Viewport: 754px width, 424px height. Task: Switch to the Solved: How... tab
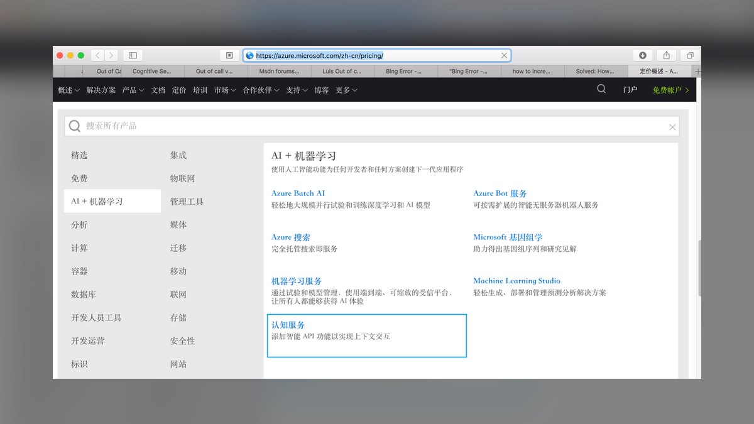click(596, 72)
